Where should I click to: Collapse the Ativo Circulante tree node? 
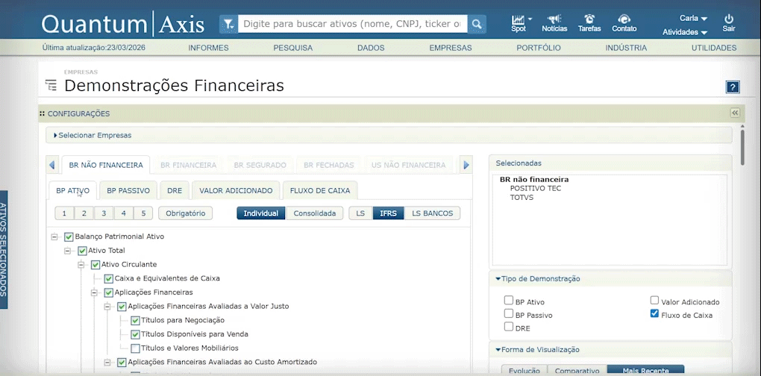click(x=82, y=264)
